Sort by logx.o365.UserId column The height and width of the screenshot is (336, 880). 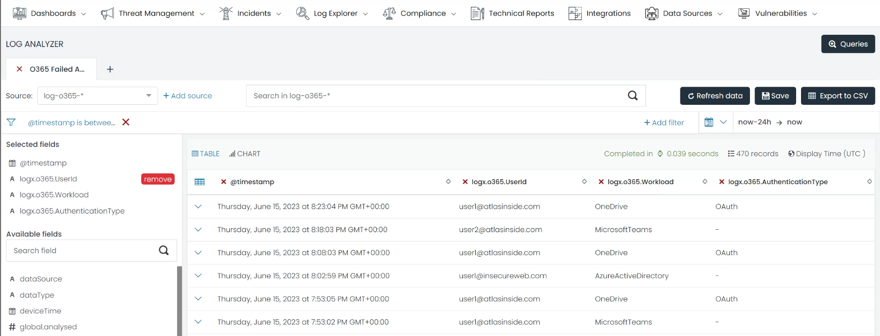[584, 182]
